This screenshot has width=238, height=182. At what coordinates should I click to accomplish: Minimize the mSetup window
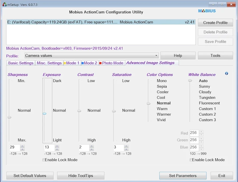[213, 4]
